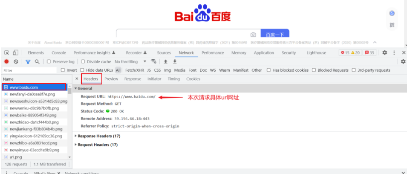This screenshot has width=407, height=174.
Task: Select the a1.png request row
Action: tap(35, 157)
